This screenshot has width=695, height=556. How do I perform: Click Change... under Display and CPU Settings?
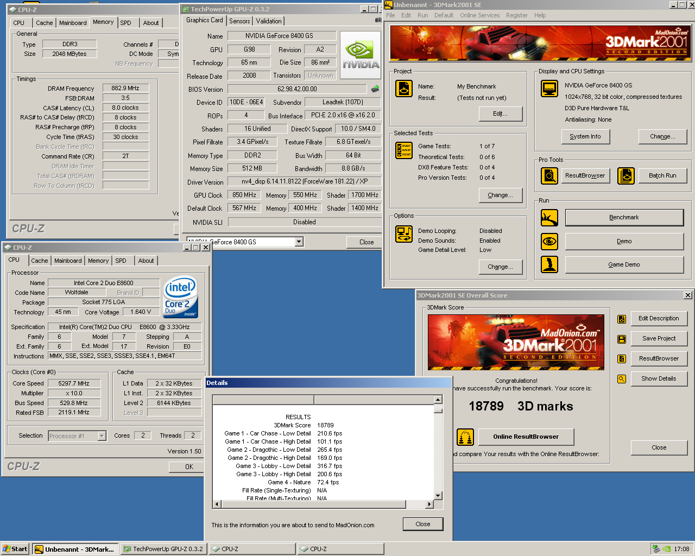point(662,137)
